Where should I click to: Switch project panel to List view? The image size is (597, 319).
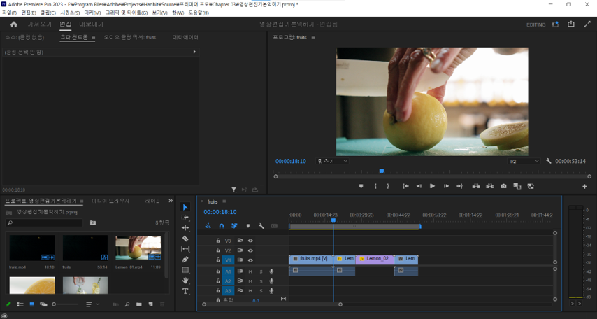tap(20, 304)
